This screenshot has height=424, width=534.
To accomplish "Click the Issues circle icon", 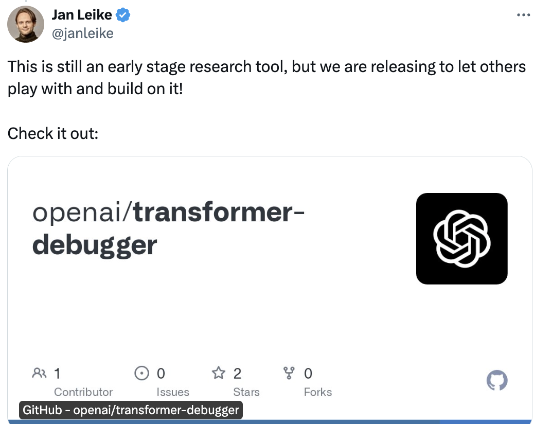I will (141, 373).
